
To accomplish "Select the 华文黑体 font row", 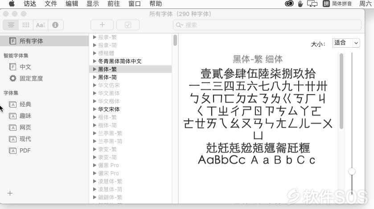I will pos(131,93).
